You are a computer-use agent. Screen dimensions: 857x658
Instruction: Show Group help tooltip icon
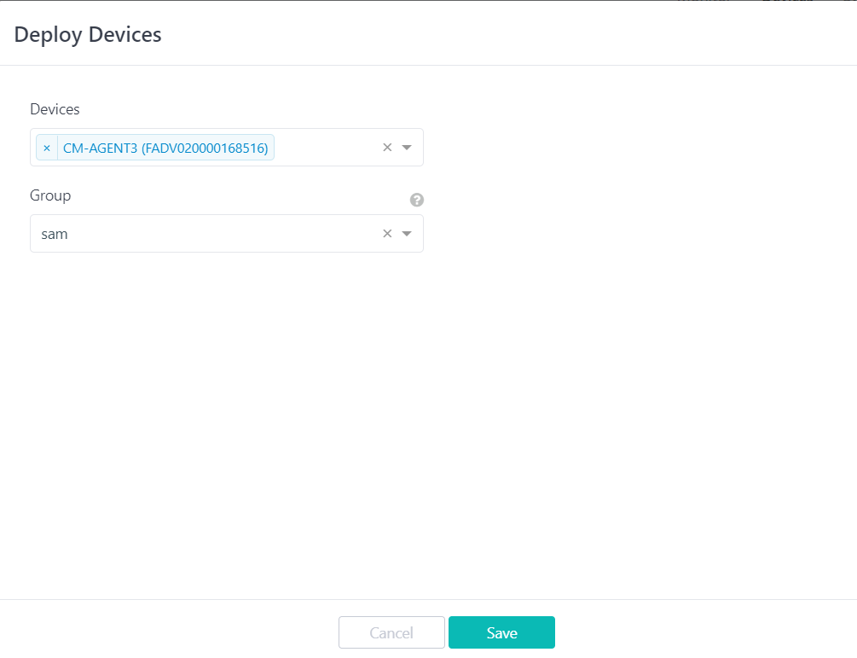416,200
